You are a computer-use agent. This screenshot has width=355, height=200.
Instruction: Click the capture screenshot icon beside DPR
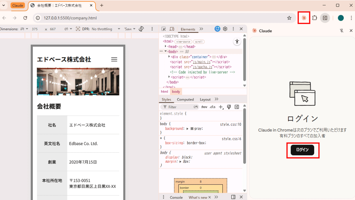pyautogui.click(x=78, y=29)
